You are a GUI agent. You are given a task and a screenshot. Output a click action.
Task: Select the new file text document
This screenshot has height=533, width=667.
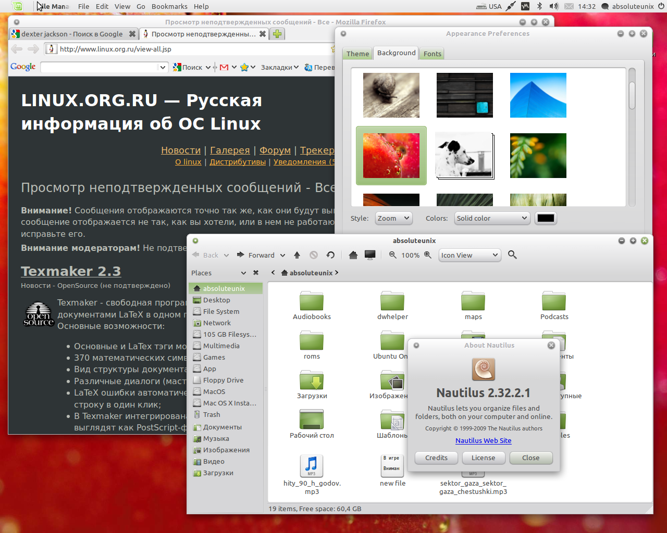(x=392, y=470)
